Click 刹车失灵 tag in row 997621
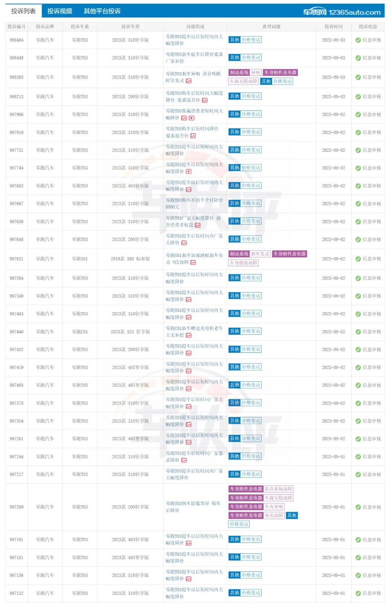This screenshot has width=390, height=608. [x=260, y=254]
